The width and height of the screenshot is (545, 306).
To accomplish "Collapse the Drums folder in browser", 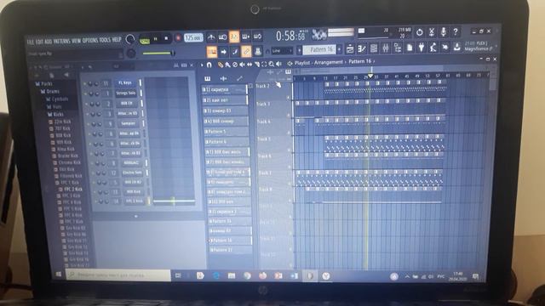I will coord(49,91).
